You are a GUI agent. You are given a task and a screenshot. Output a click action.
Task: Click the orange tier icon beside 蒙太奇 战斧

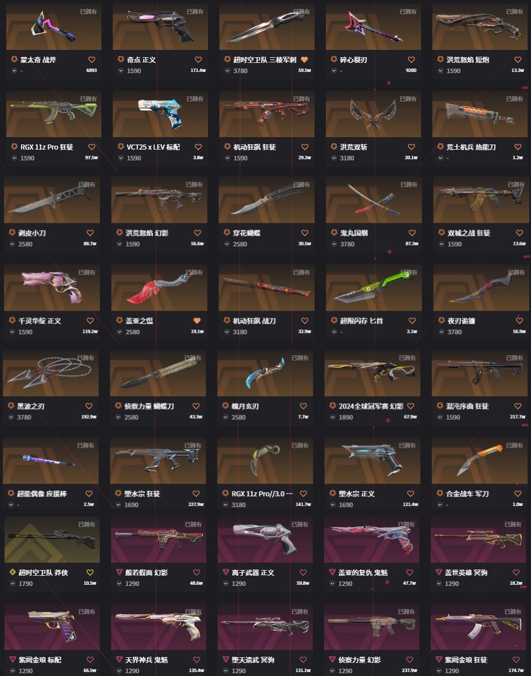14,59
